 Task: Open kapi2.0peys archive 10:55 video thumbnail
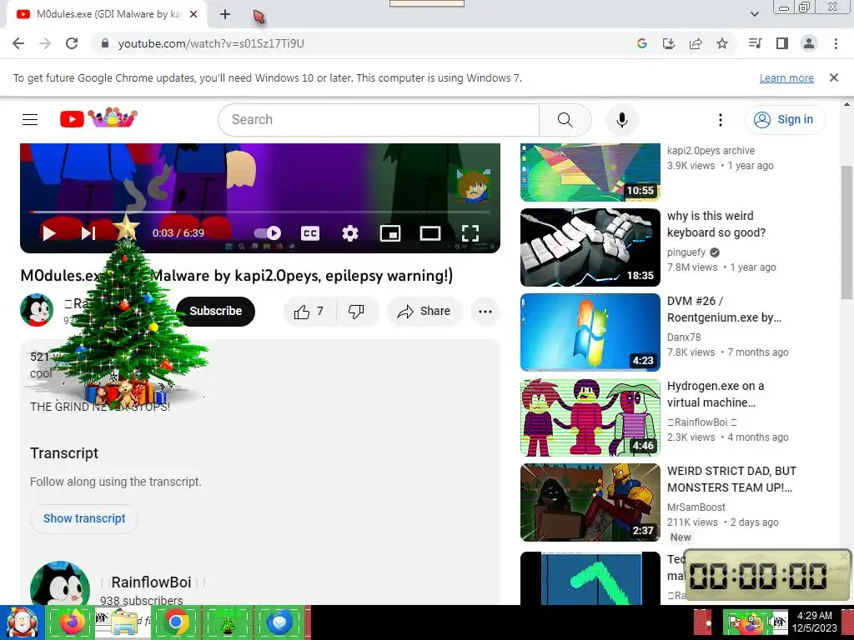(x=590, y=172)
